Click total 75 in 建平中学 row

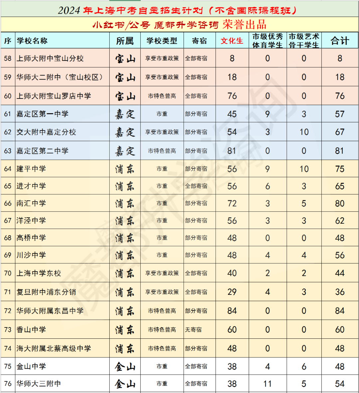point(340,169)
